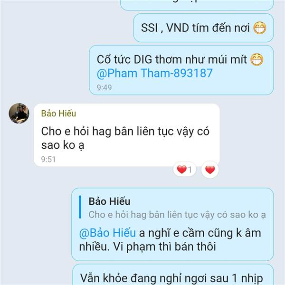Click the heart reaction count showing 1
The height and width of the screenshot is (285, 285).
click(x=184, y=170)
